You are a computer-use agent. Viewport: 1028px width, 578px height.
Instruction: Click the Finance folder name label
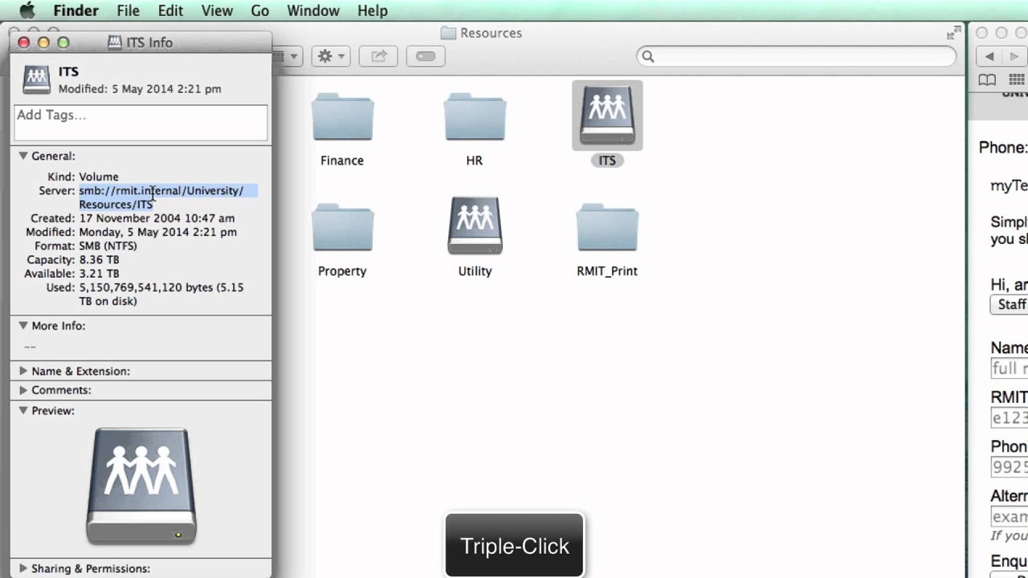(x=342, y=161)
